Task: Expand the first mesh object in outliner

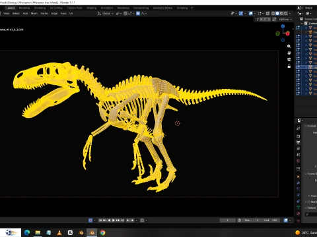Action: point(306,28)
